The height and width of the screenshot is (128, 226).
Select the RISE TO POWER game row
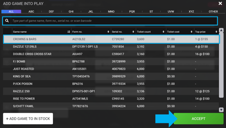point(111,99)
